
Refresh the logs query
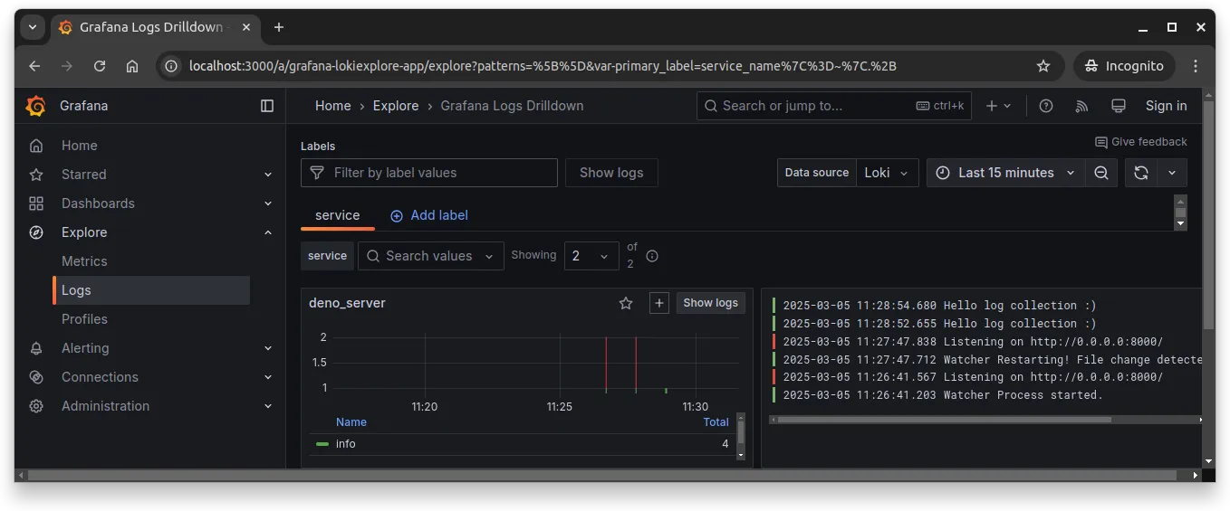[1141, 173]
